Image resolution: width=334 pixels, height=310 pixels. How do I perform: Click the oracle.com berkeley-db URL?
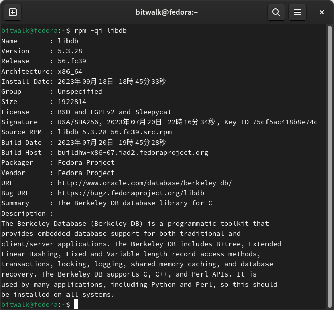[145, 183]
